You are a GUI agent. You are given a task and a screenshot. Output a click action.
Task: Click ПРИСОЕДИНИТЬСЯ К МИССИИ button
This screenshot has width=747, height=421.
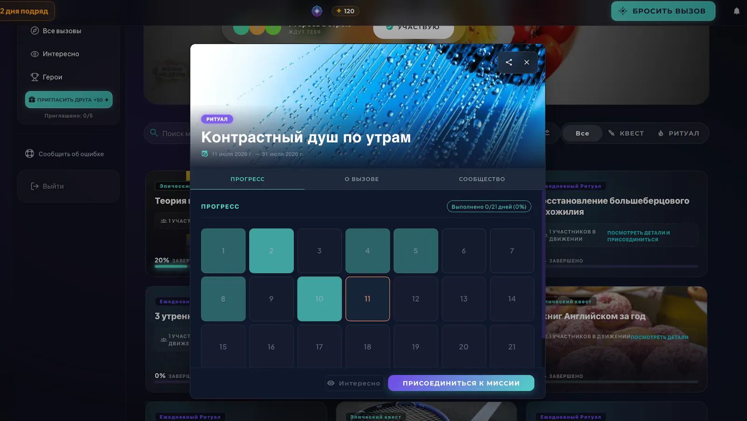click(461, 383)
